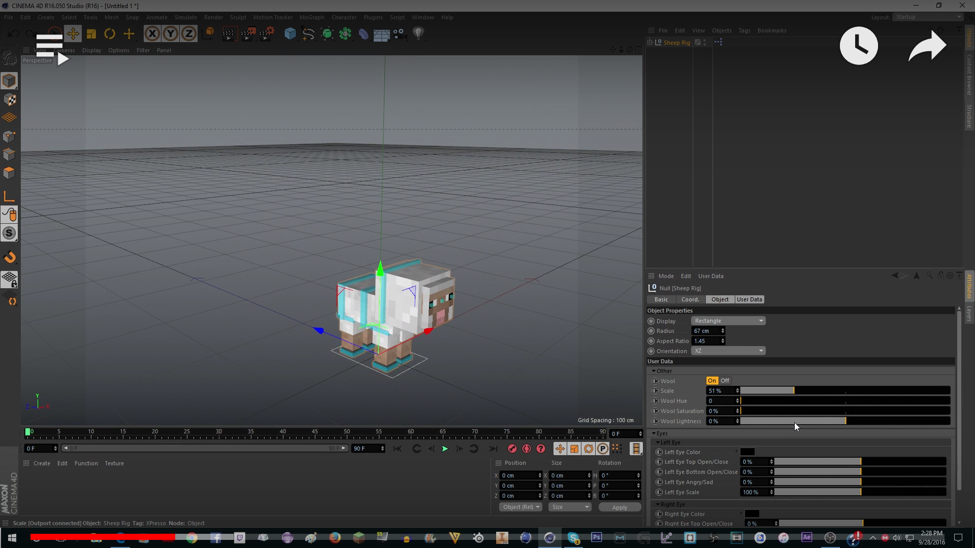Image resolution: width=975 pixels, height=548 pixels.
Task: Adjust the Scale 51% slider
Action: click(845, 391)
